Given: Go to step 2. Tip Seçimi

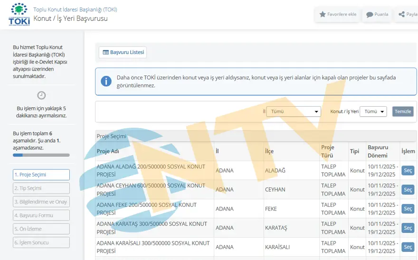Looking at the screenshot, I should click(x=41, y=188).
